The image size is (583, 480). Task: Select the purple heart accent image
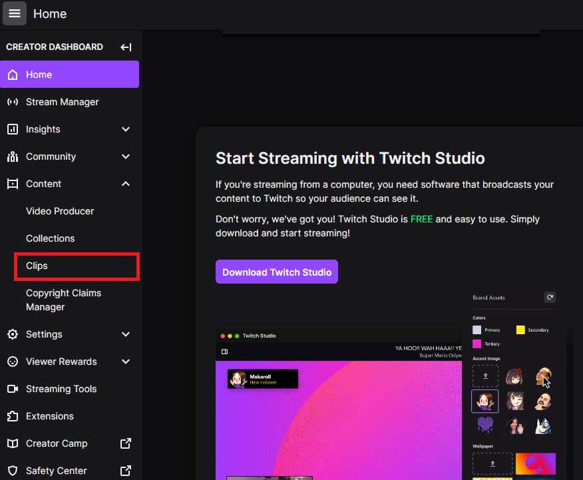click(x=485, y=425)
